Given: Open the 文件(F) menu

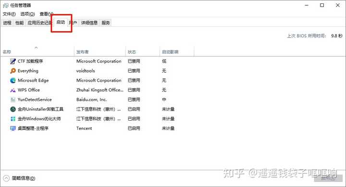Looking at the screenshot, I should 9,14.
